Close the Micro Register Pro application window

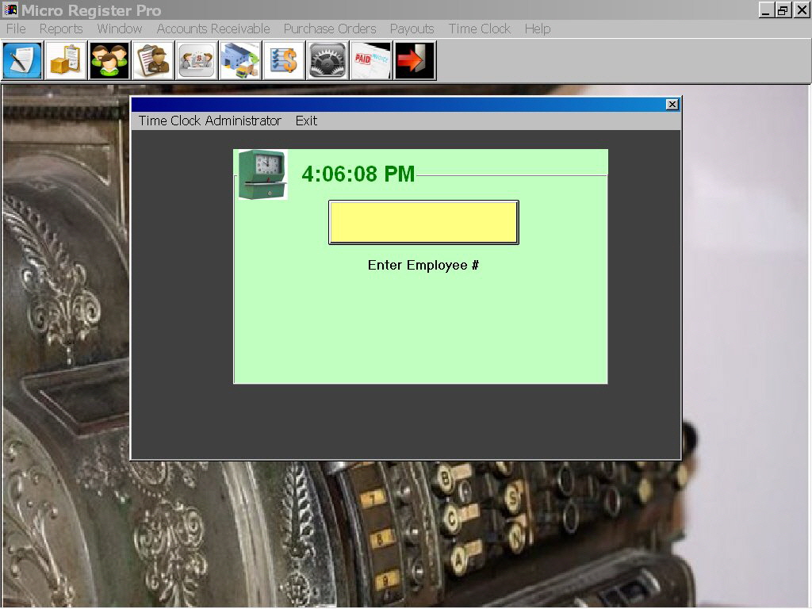[802, 10]
